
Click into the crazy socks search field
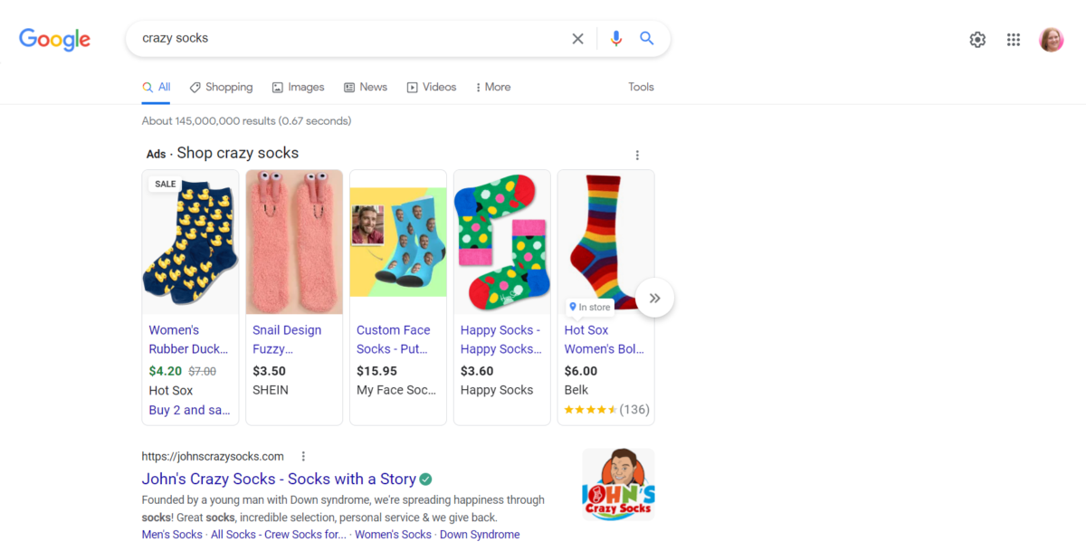(x=344, y=39)
